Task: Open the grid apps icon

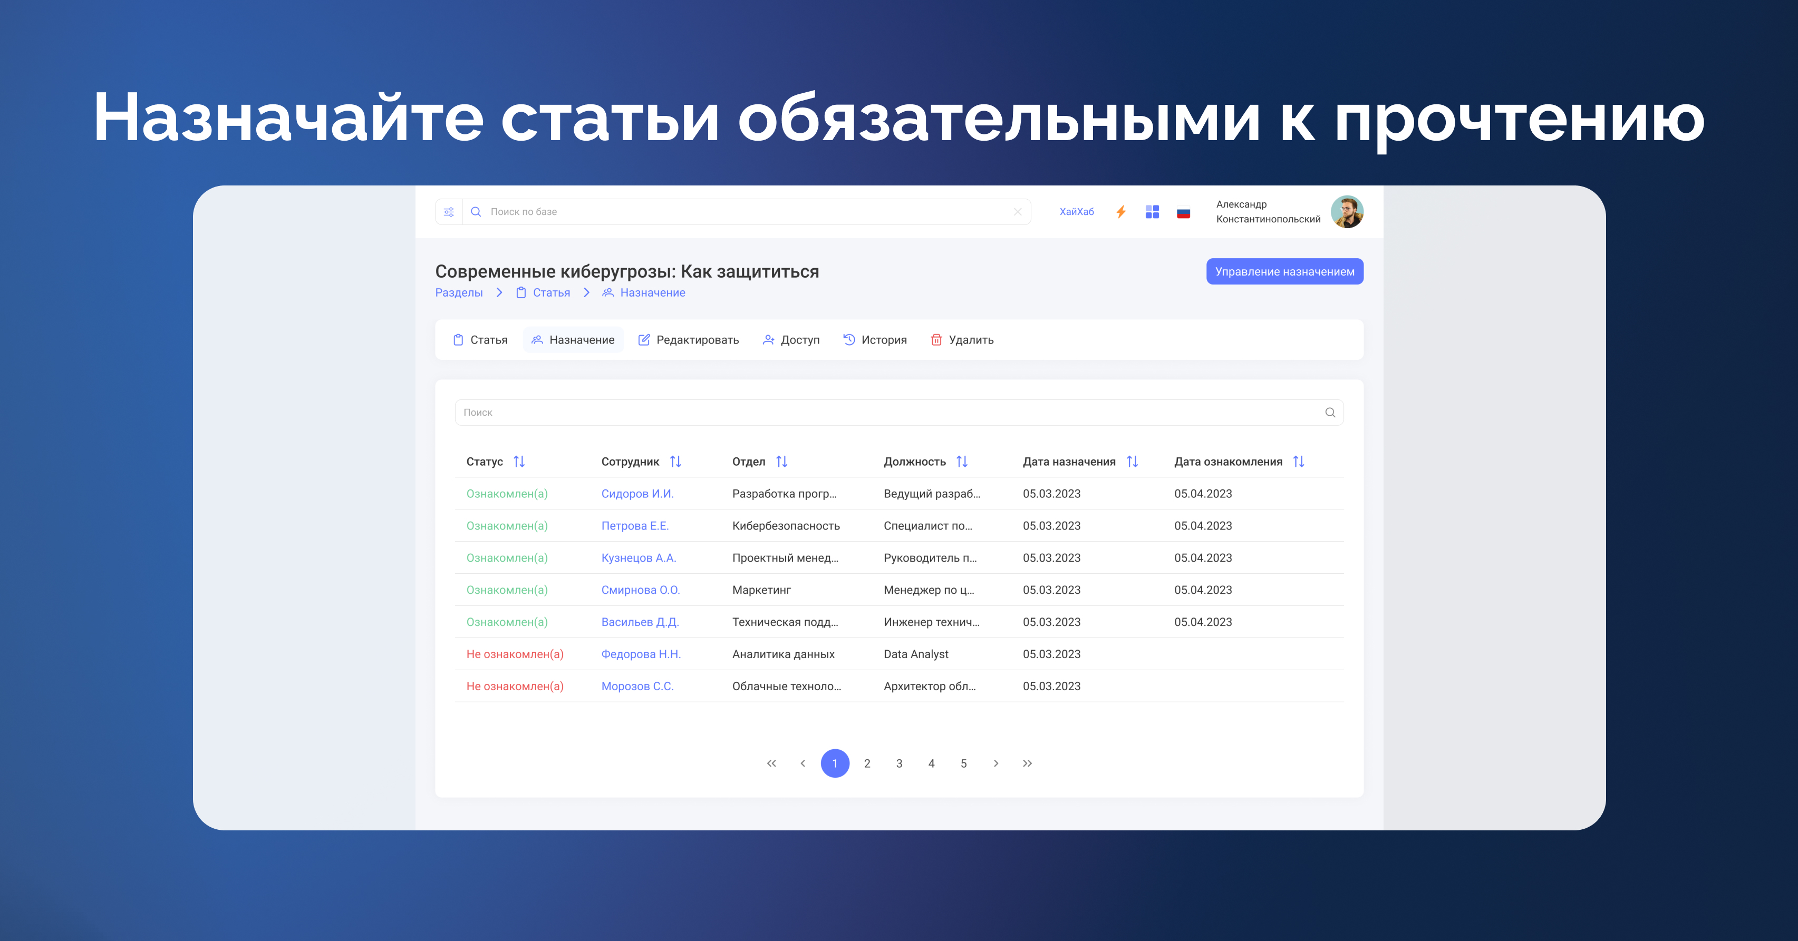Action: point(1153,212)
